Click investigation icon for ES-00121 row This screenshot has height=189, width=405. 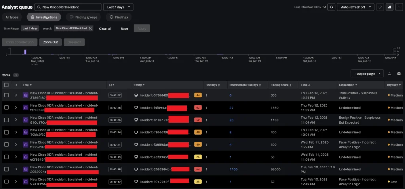pos(25,145)
